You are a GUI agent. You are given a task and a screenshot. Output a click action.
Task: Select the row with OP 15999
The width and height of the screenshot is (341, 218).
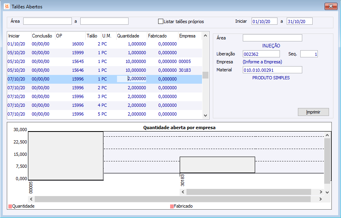[x=105, y=53]
